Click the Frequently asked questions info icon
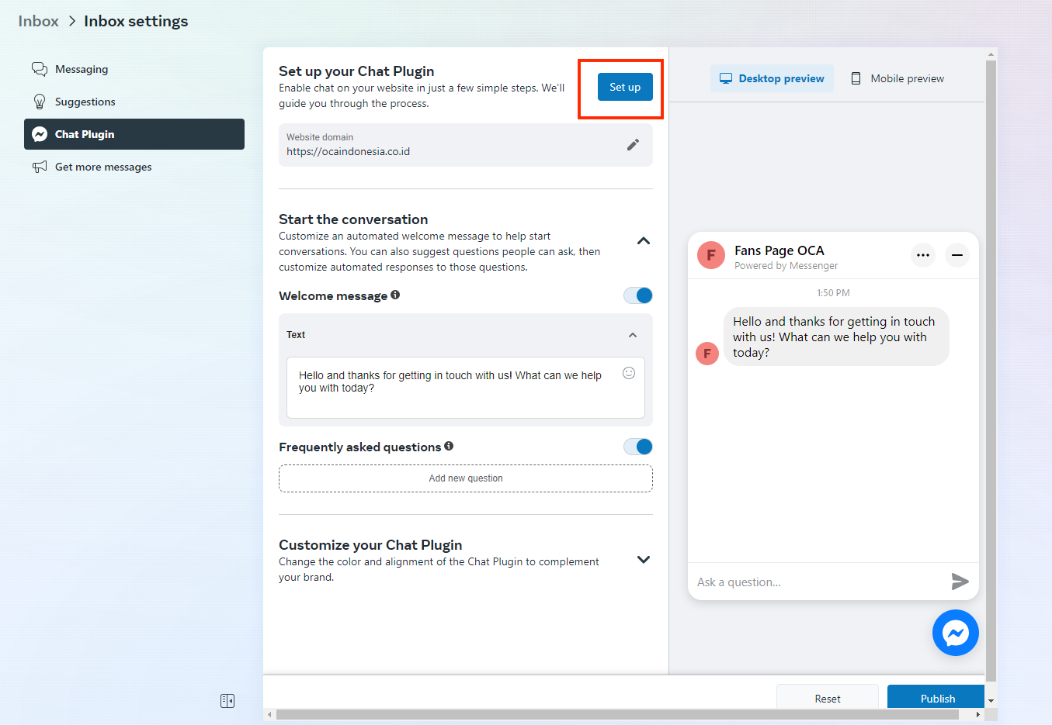The height and width of the screenshot is (725, 1052). pyautogui.click(x=449, y=446)
